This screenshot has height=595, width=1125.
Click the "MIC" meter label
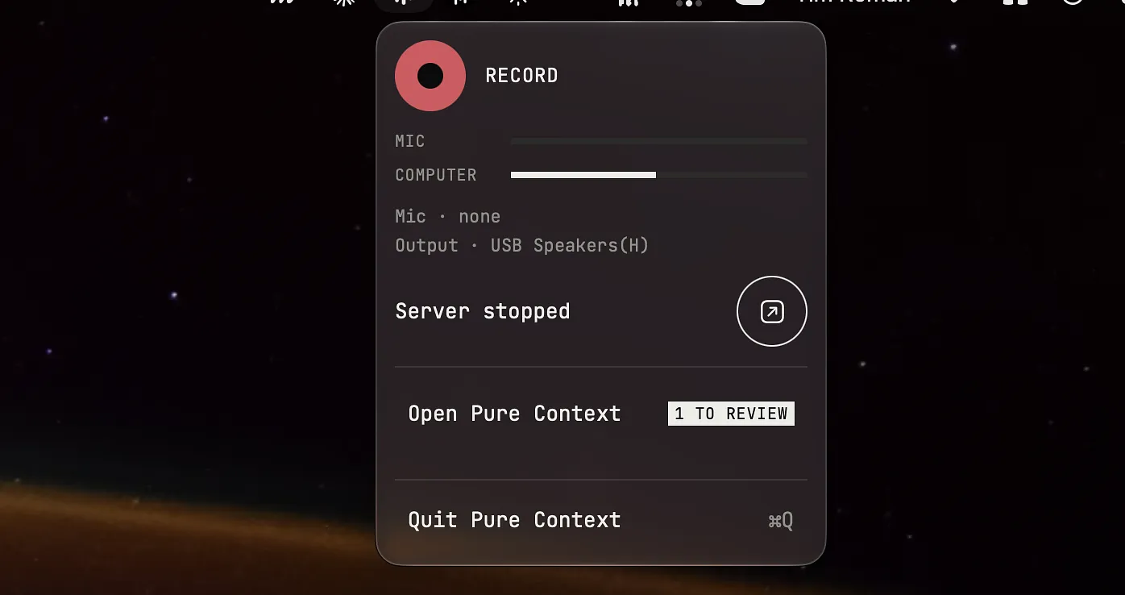coord(409,141)
